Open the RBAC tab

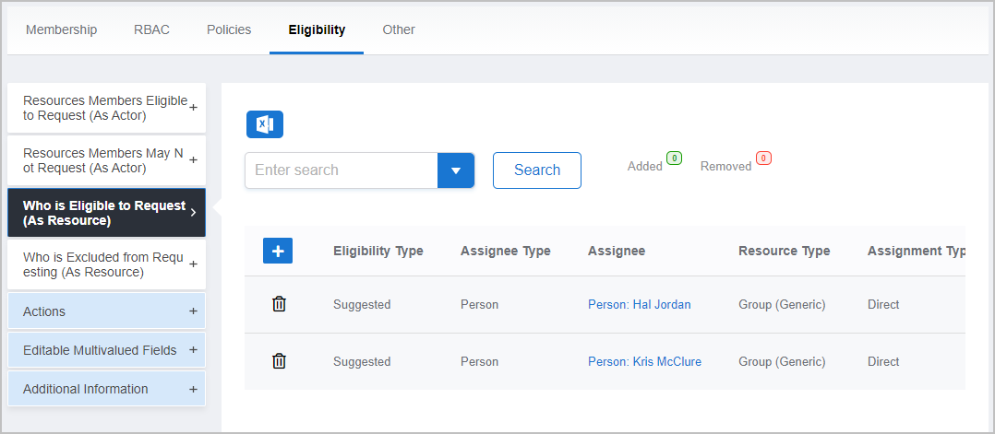pyautogui.click(x=151, y=29)
